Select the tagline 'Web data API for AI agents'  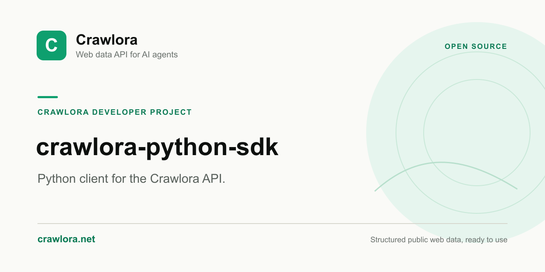point(126,55)
